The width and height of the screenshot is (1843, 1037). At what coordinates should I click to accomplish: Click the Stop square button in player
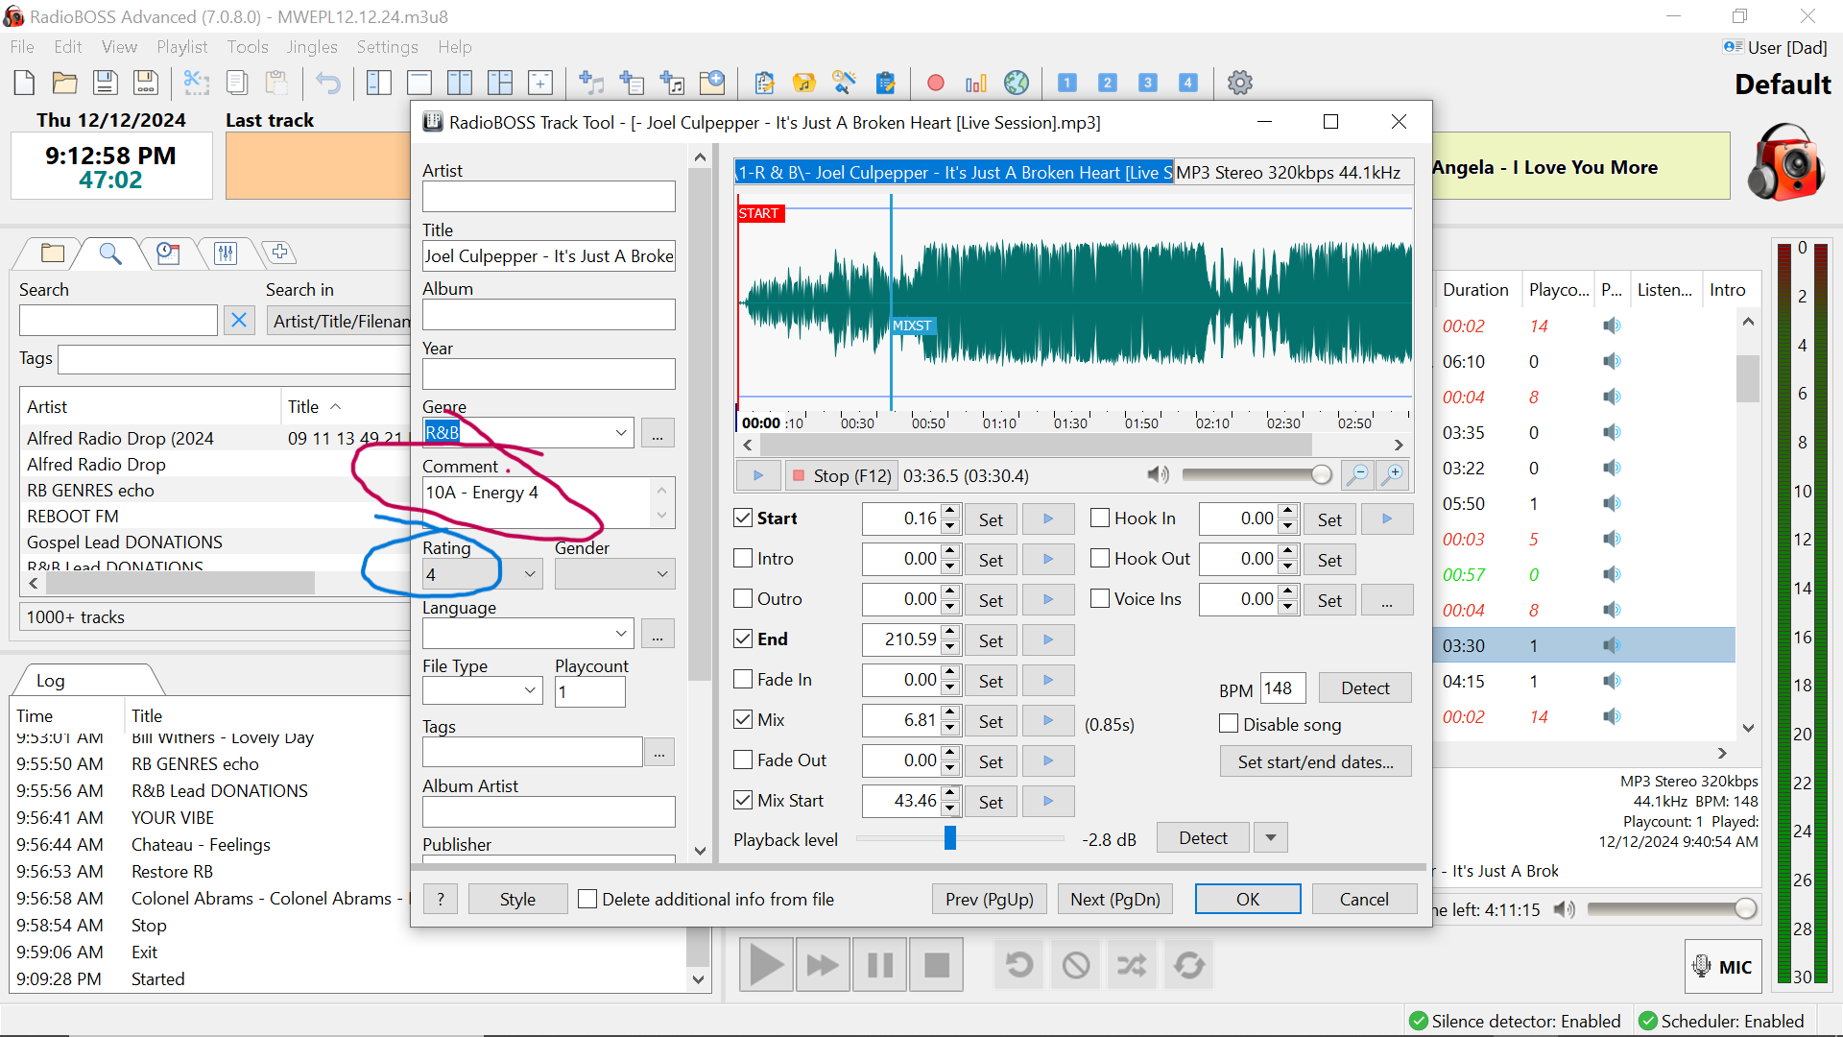pyautogui.click(x=936, y=964)
